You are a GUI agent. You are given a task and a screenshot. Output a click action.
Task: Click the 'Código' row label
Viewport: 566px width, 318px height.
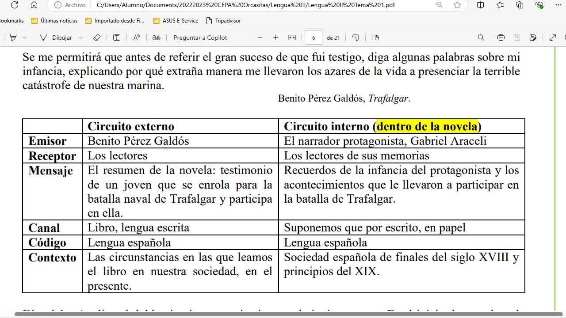point(47,242)
